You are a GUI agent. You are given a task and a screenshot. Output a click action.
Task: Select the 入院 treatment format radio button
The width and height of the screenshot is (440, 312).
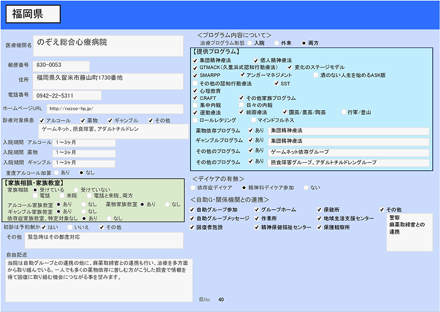click(x=250, y=43)
